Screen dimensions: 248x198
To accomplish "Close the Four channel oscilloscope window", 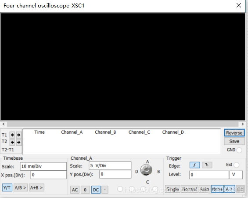I will click(239, 5).
